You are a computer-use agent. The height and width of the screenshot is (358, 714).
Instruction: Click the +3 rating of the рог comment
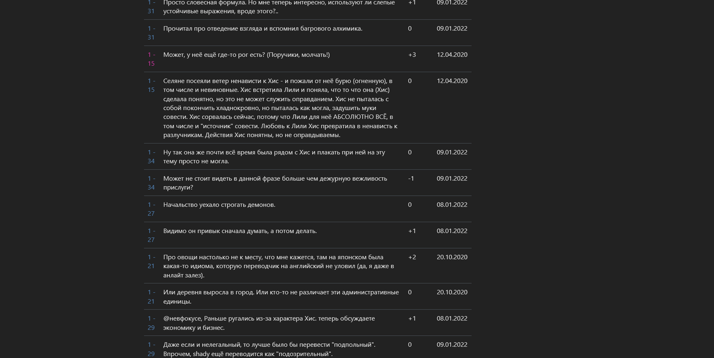[412, 55]
